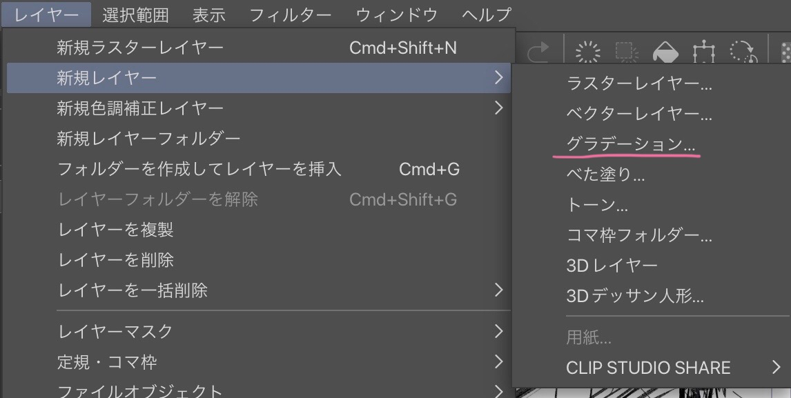This screenshot has height=398, width=791.
Task: Click the Redo arrow icon in toolbar
Action: pos(539,50)
